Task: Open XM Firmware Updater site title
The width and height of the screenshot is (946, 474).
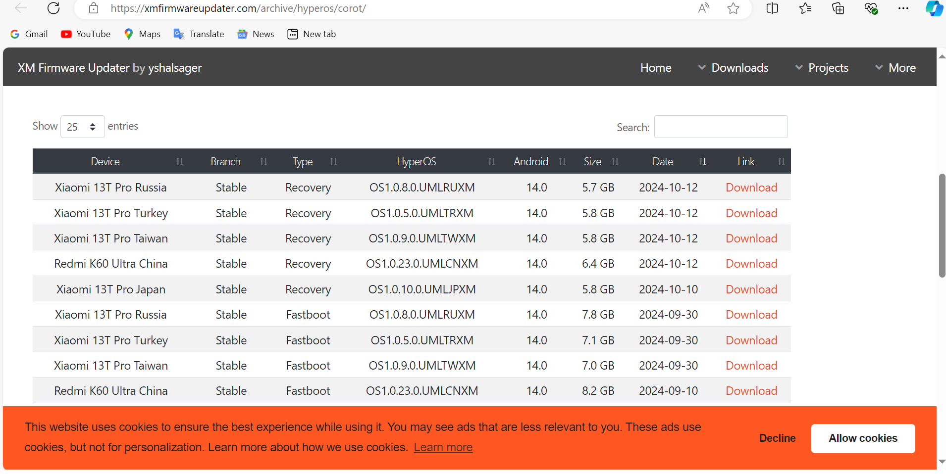Action: coord(109,68)
